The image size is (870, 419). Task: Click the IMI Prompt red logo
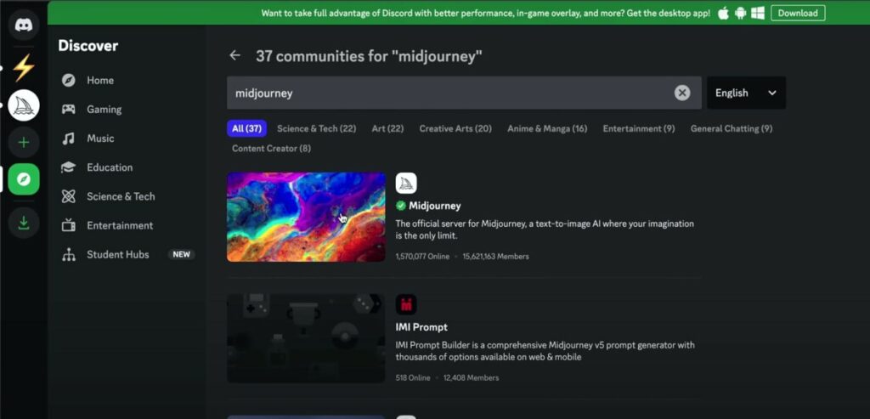tap(406, 304)
